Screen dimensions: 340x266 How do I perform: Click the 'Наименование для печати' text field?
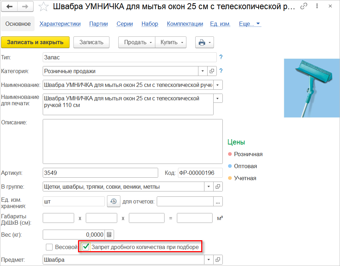128,104
